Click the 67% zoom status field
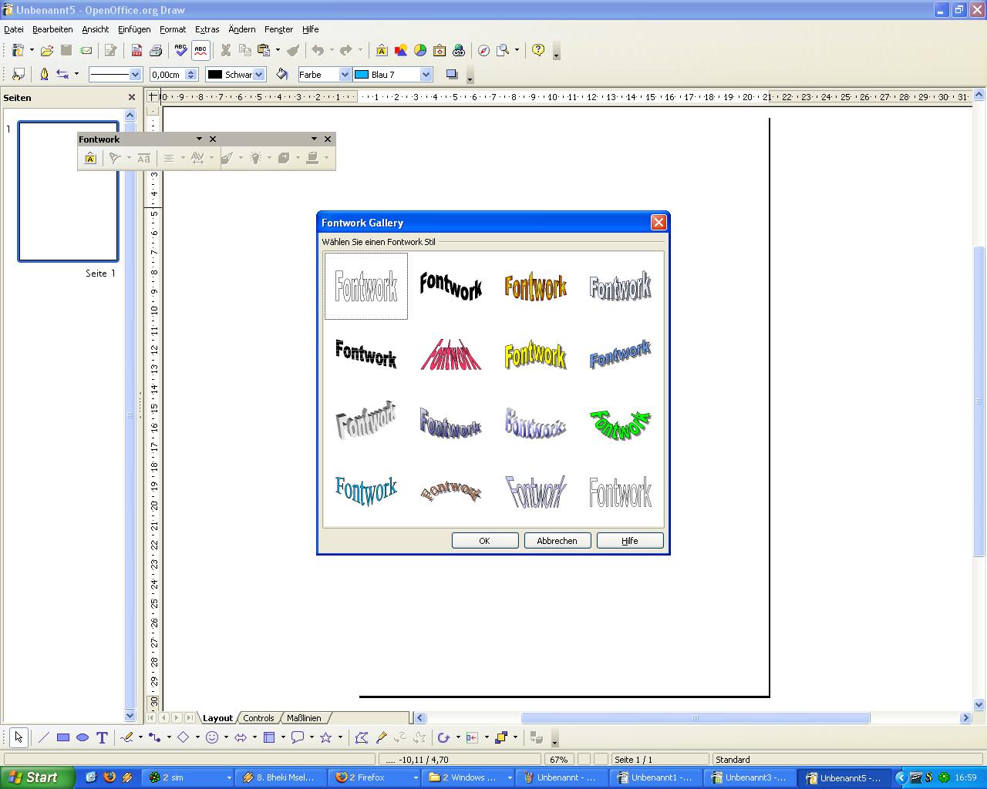 [558, 760]
